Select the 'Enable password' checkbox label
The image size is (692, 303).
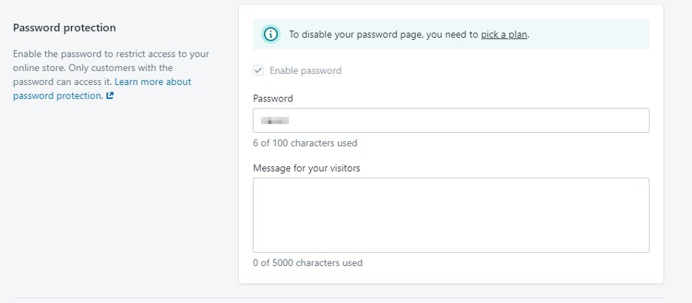click(x=305, y=70)
